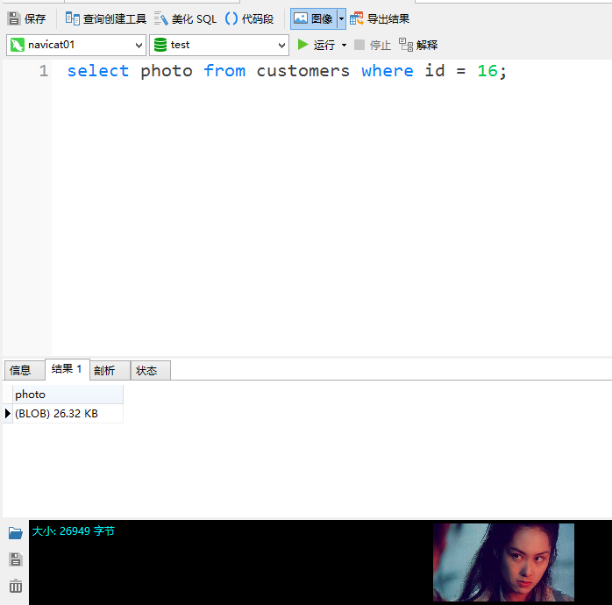Open the test database dropdown
The image size is (612, 605).
point(281,45)
